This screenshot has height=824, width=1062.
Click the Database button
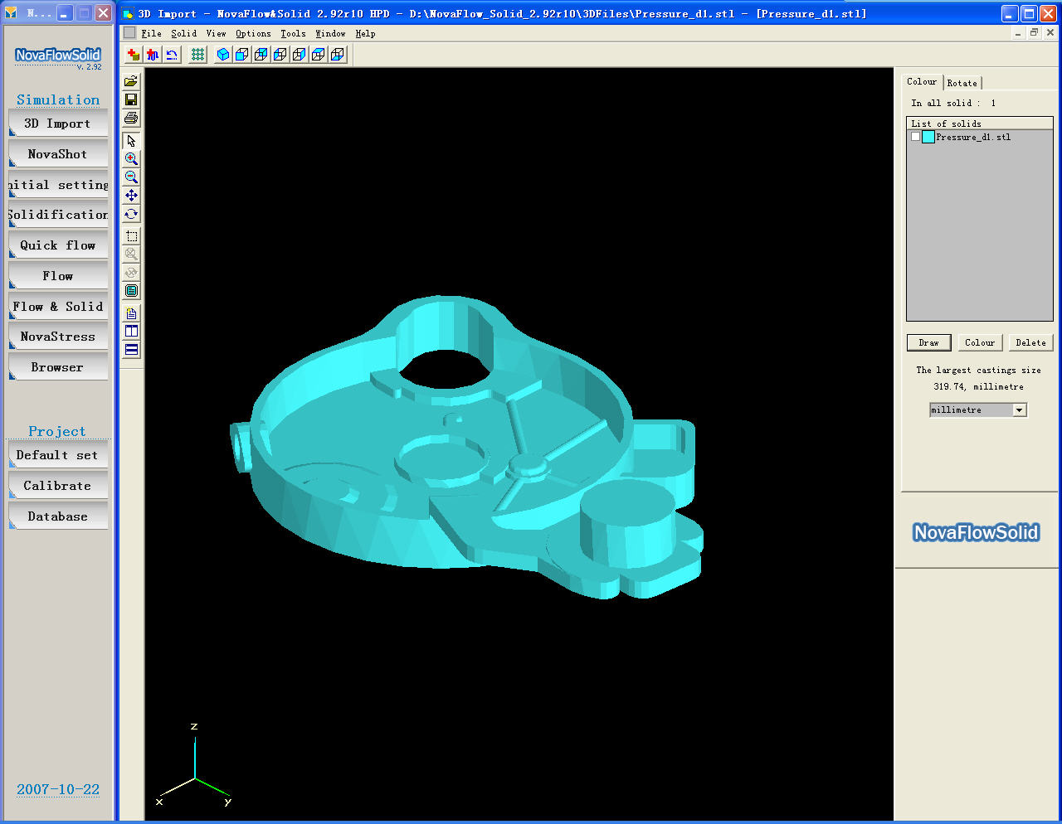point(58,516)
